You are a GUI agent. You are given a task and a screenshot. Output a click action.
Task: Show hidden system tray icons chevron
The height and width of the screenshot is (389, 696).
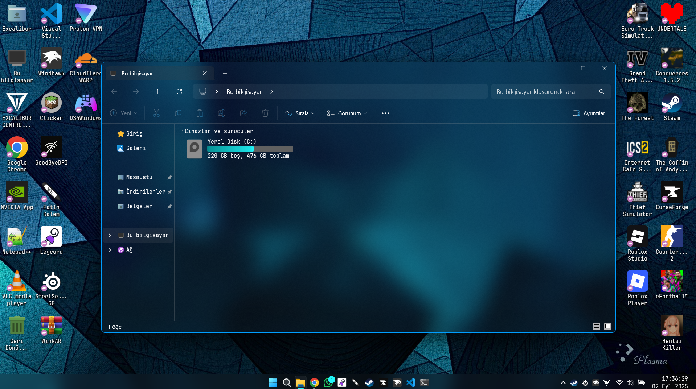[x=563, y=382]
